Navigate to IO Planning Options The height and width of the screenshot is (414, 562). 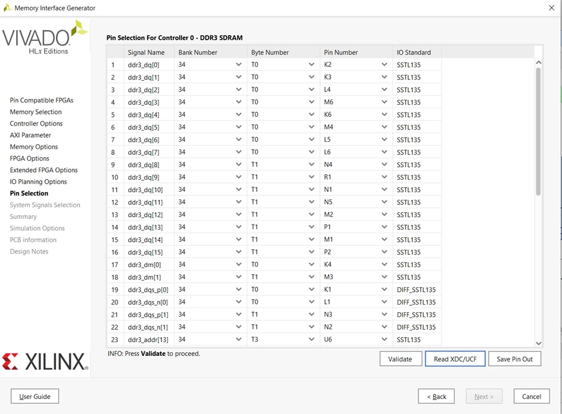pyautogui.click(x=38, y=181)
